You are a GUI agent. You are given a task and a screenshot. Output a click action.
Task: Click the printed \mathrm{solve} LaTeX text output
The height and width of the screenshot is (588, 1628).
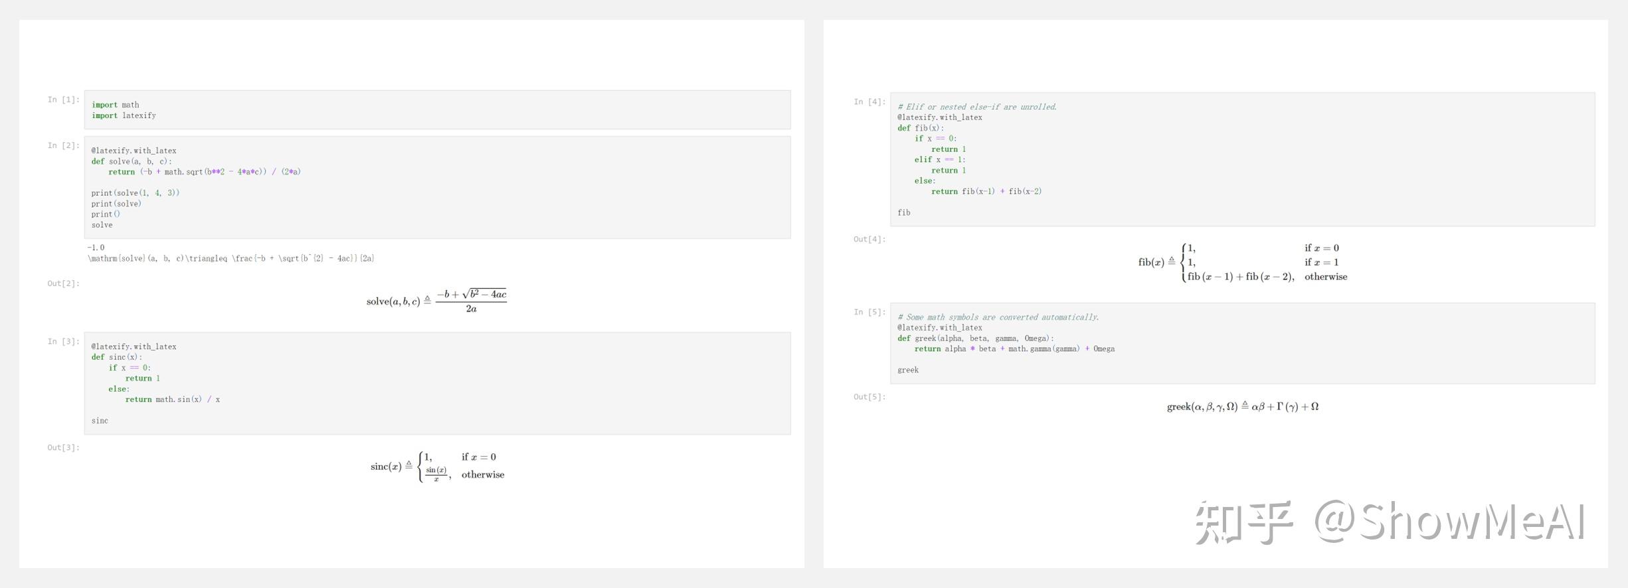pos(231,258)
